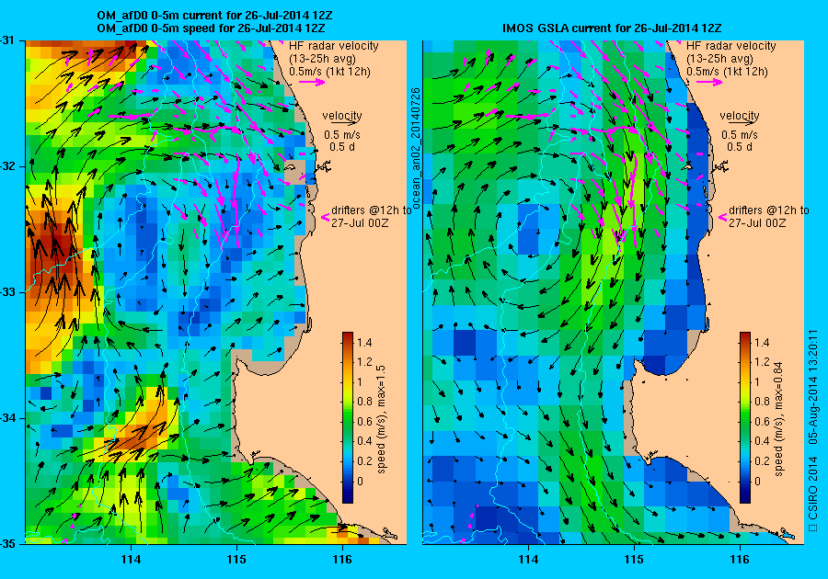Click the right speed colorbar

point(745,417)
